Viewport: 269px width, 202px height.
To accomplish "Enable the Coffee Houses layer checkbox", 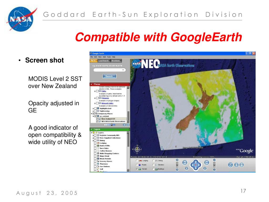I will point(95,151).
